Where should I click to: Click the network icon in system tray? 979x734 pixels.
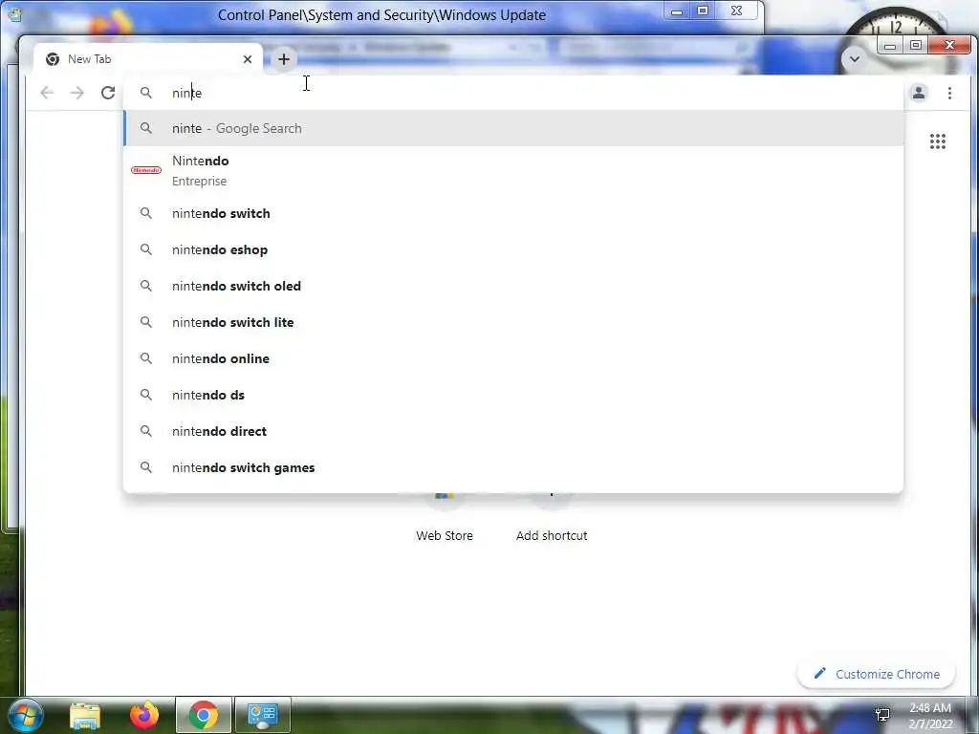pos(882,714)
